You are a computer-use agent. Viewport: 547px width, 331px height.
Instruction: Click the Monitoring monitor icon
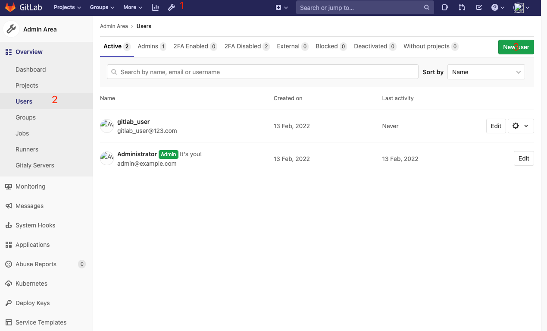coord(8,186)
